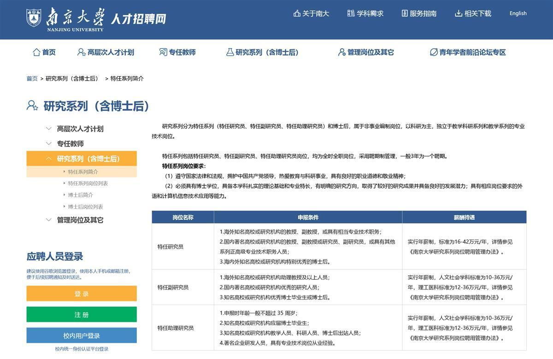Click the person icon beside 高层次人才计划
Image resolution: width=553 pixels, height=359 pixels.
(x=82, y=52)
